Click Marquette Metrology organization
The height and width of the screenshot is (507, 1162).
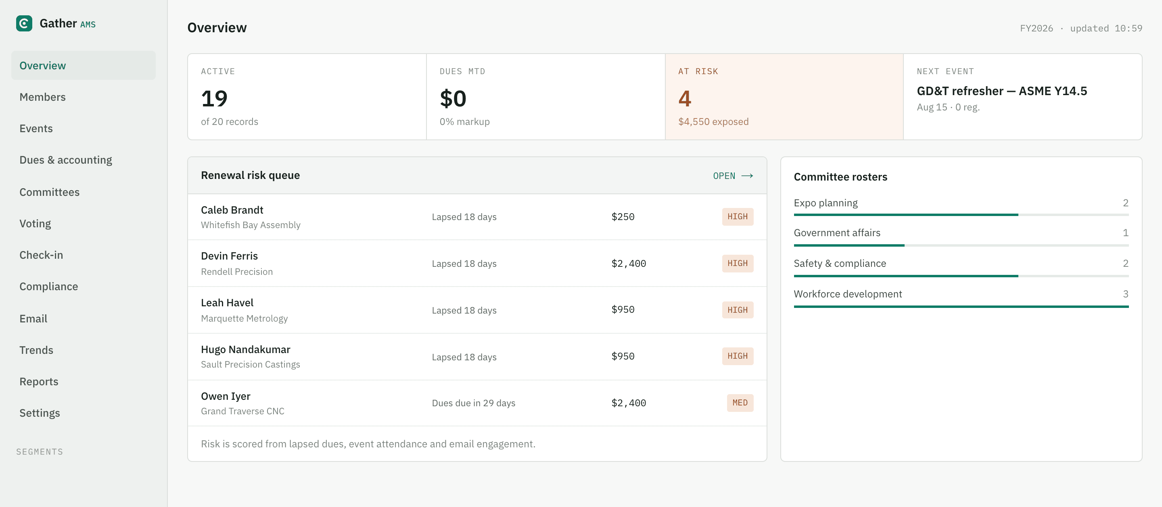244,319
